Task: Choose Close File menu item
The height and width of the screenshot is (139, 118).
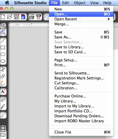Action: point(81,132)
